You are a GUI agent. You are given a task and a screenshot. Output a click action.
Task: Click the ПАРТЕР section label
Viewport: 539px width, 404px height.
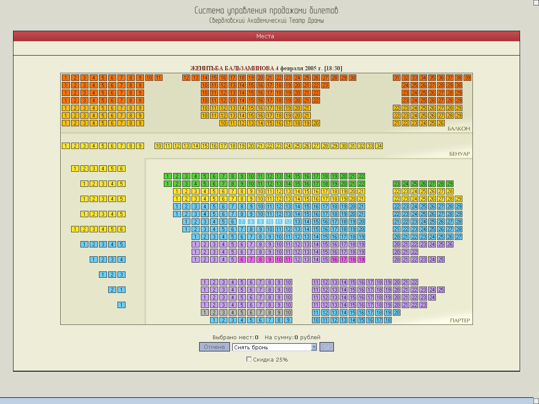[460, 321]
